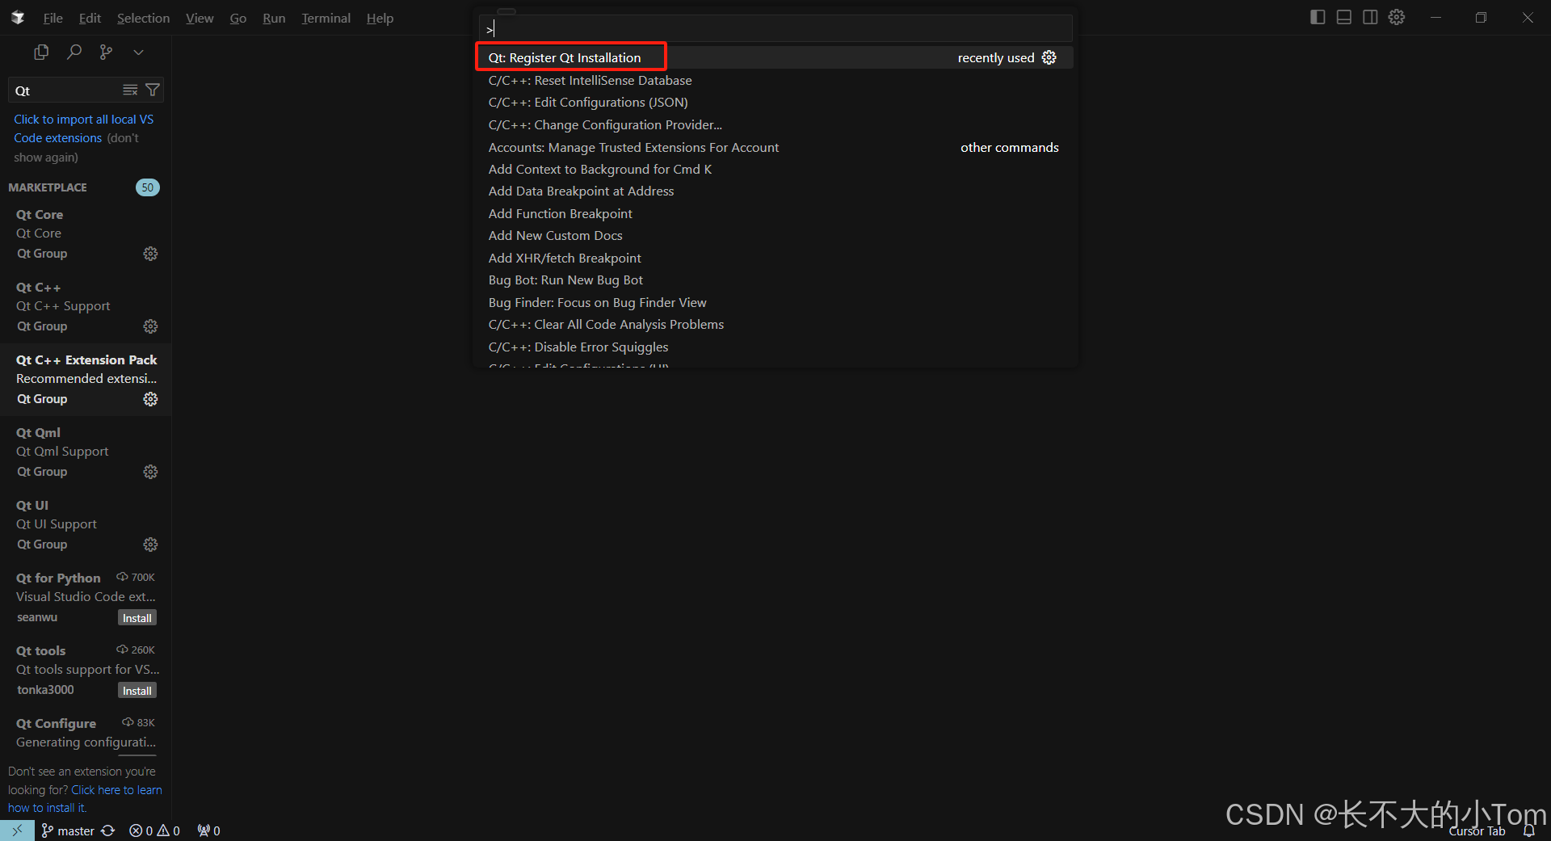
Task: Open Cursor Tab status item
Action: coord(1477,830)
